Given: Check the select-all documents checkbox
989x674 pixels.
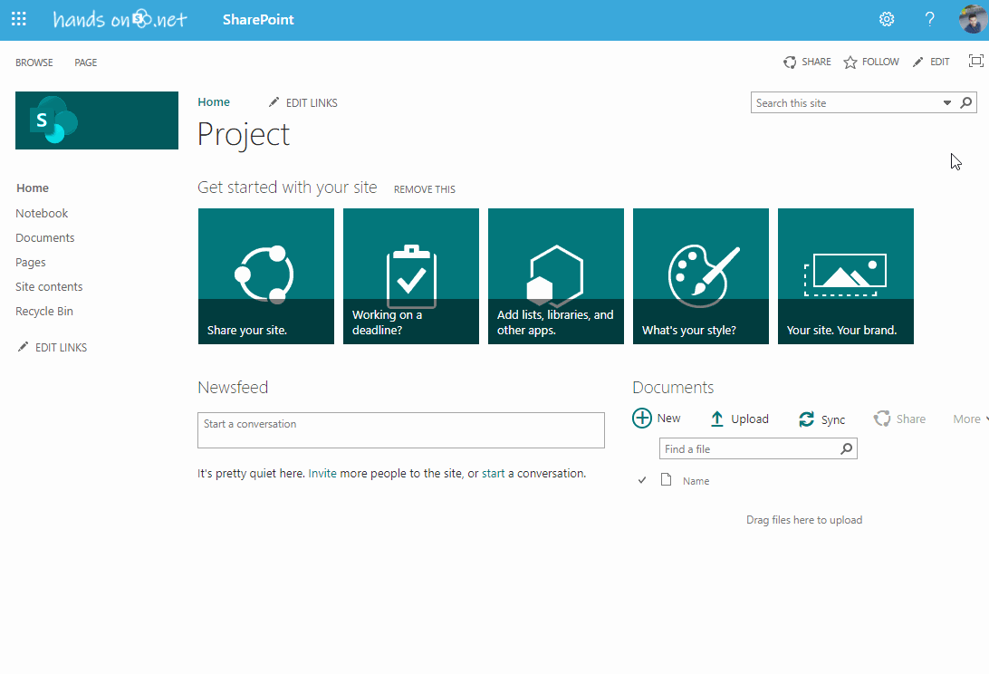Looking at the screenshot, I should (x=642, y=479).
